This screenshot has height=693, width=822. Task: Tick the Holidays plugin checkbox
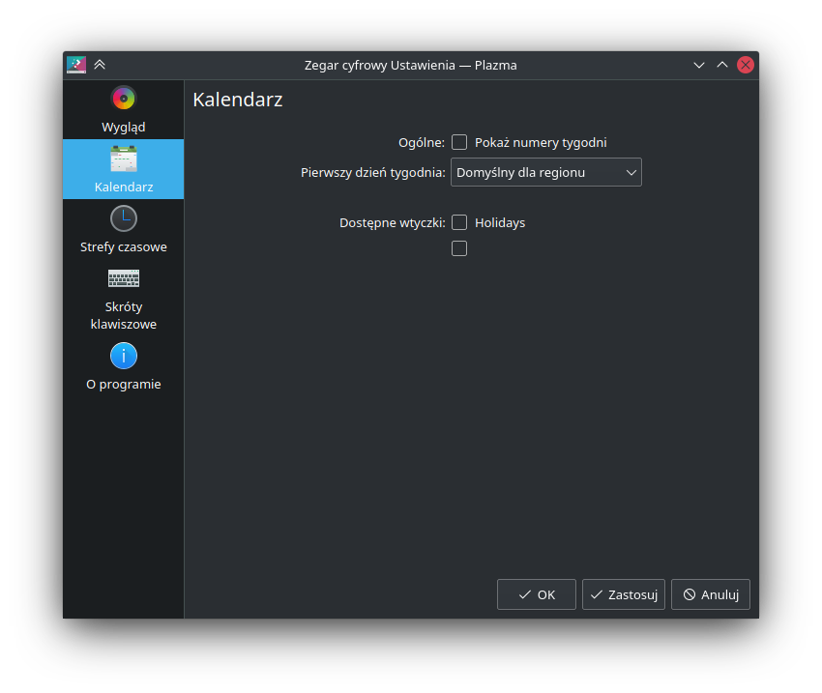point(459,222)
